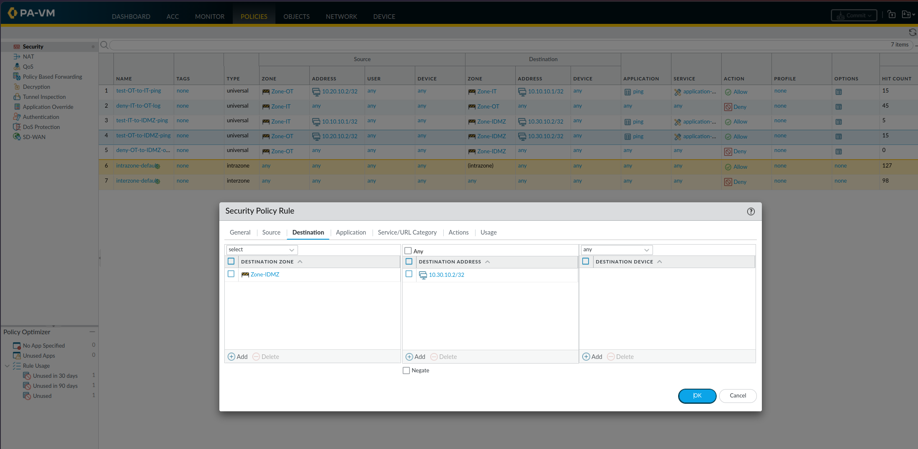The image size is (918, 449).
Task: Switch to the Source tab
Action: click(x=271, y=232)
